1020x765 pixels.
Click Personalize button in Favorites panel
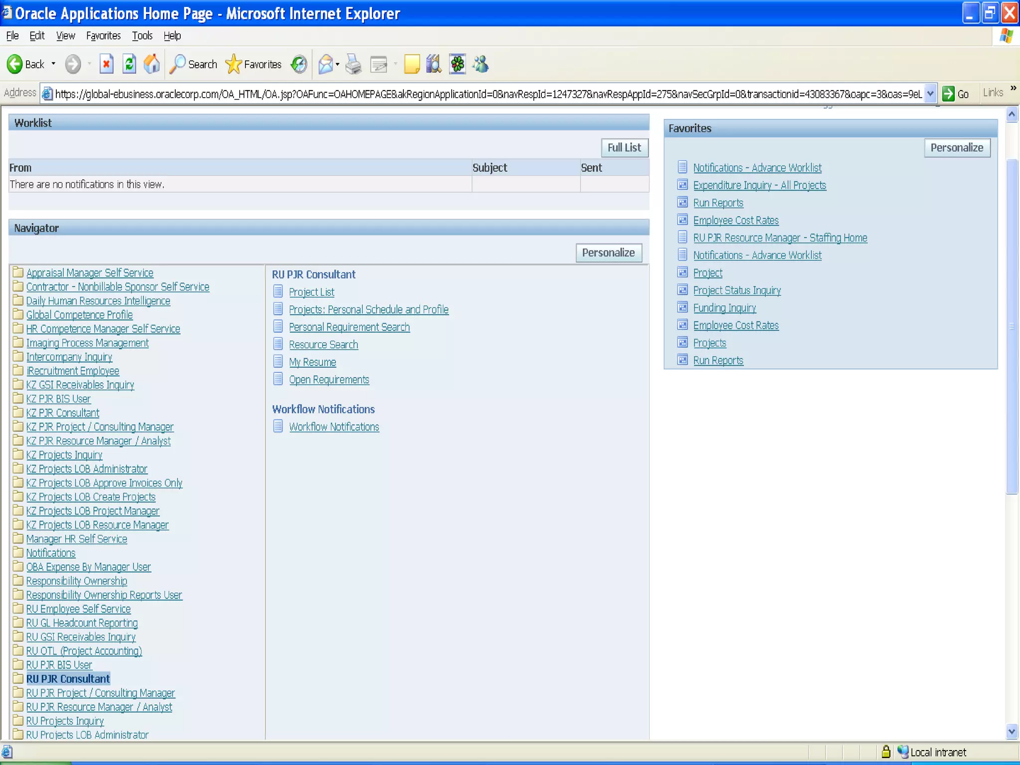point(956,148)
